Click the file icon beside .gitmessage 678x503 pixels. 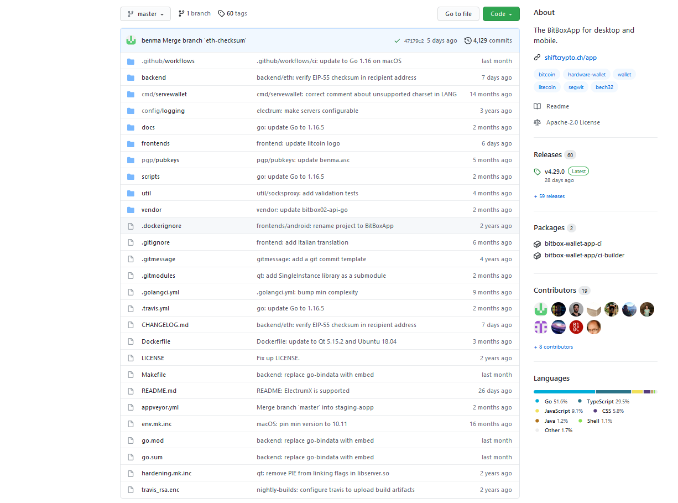pyautogui.click(x=131, y=259)
